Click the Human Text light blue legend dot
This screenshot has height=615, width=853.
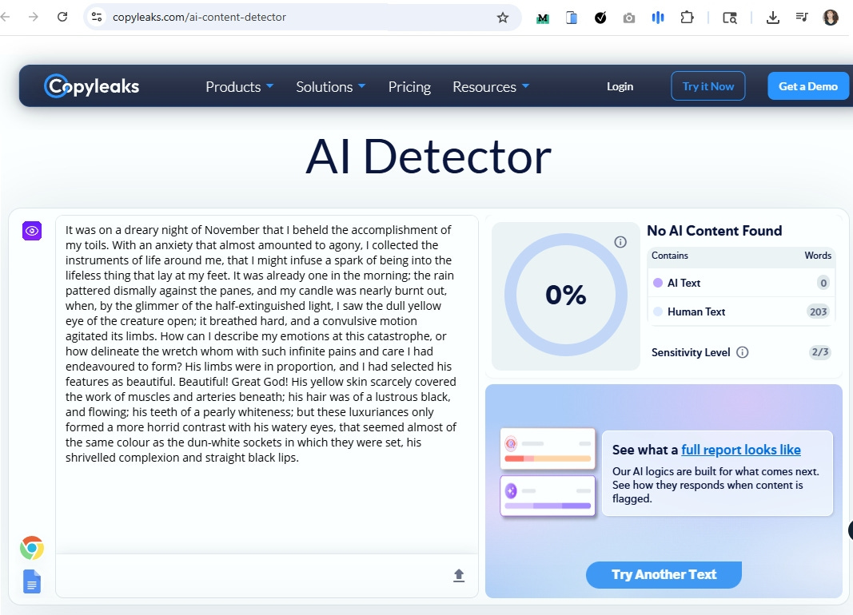coord(658,311)
